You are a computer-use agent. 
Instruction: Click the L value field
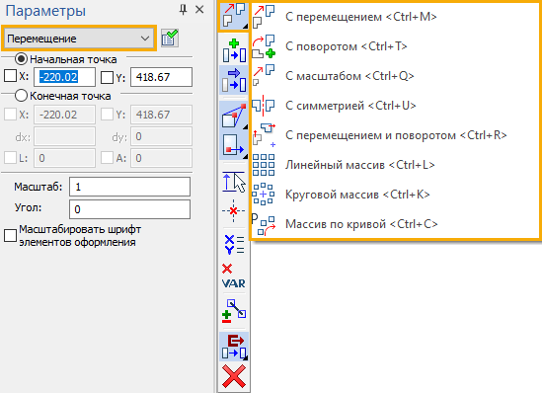[64, 158]
